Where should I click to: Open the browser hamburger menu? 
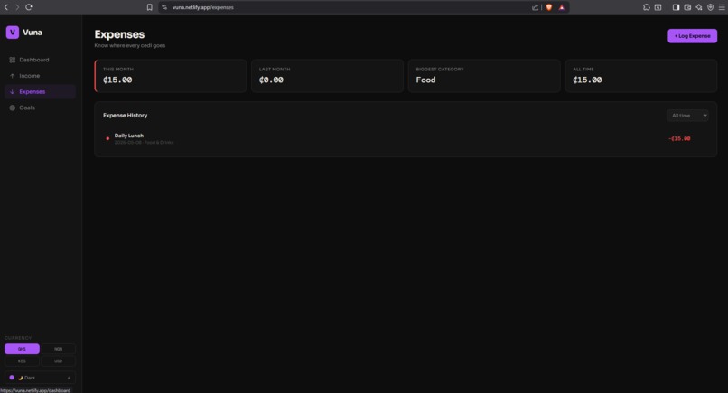click(x=722, y=7)
